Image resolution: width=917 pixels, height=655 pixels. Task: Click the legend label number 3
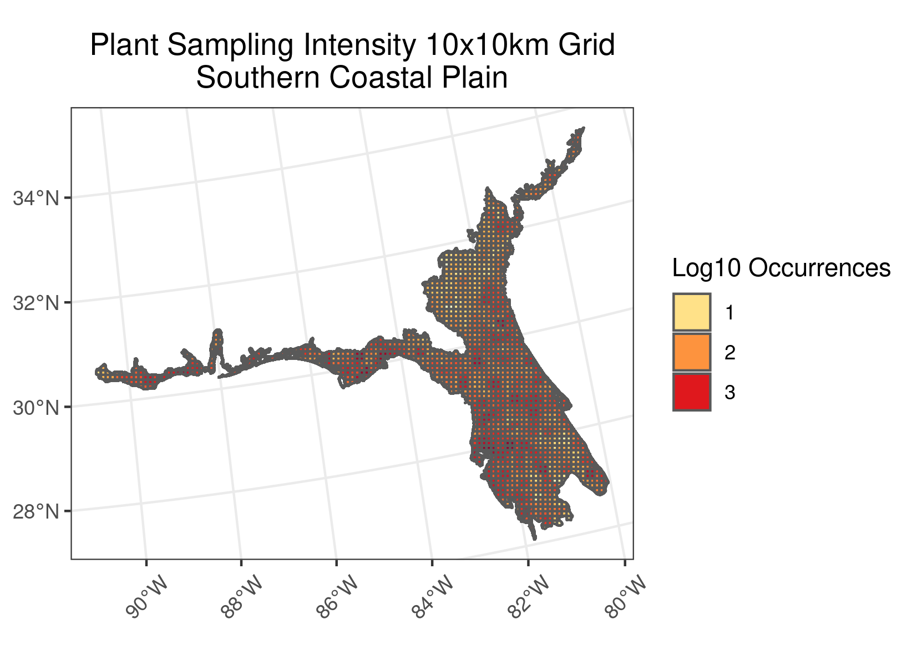[x=729, y=393]
